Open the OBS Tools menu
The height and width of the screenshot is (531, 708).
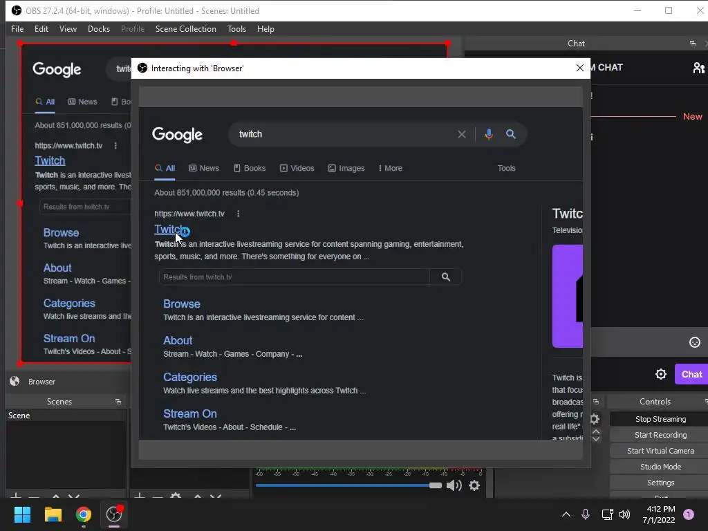click(236, 29)
